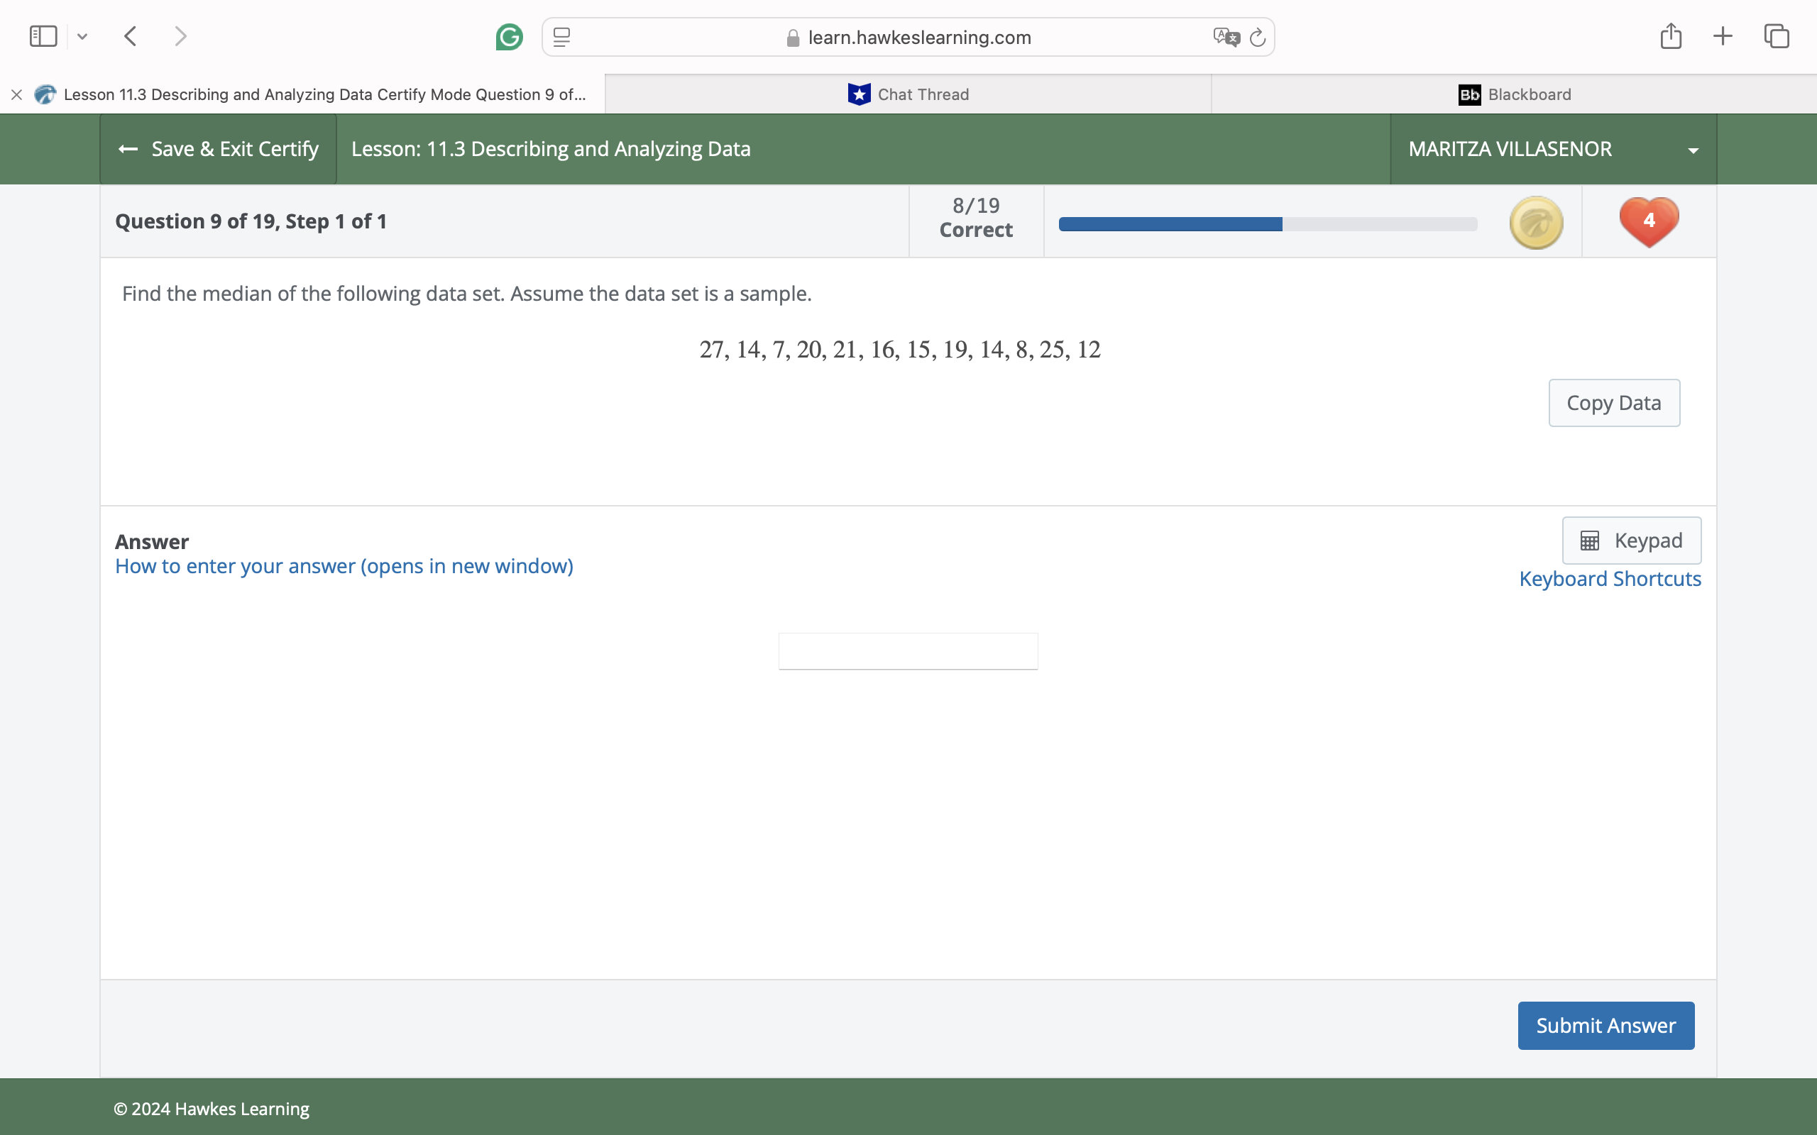
Task: Open the Safari sidebar
Action: click(x=43, y=35)
